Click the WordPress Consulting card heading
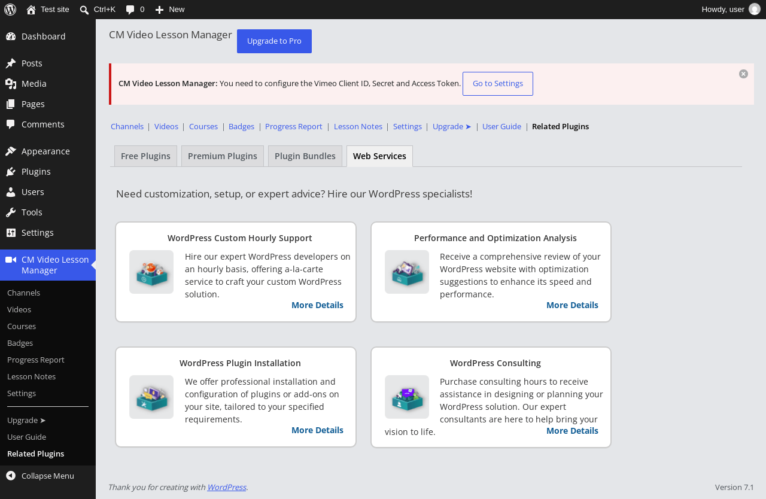Image resolution: width=766 pixels, height=499 pixels. [496, 363]
